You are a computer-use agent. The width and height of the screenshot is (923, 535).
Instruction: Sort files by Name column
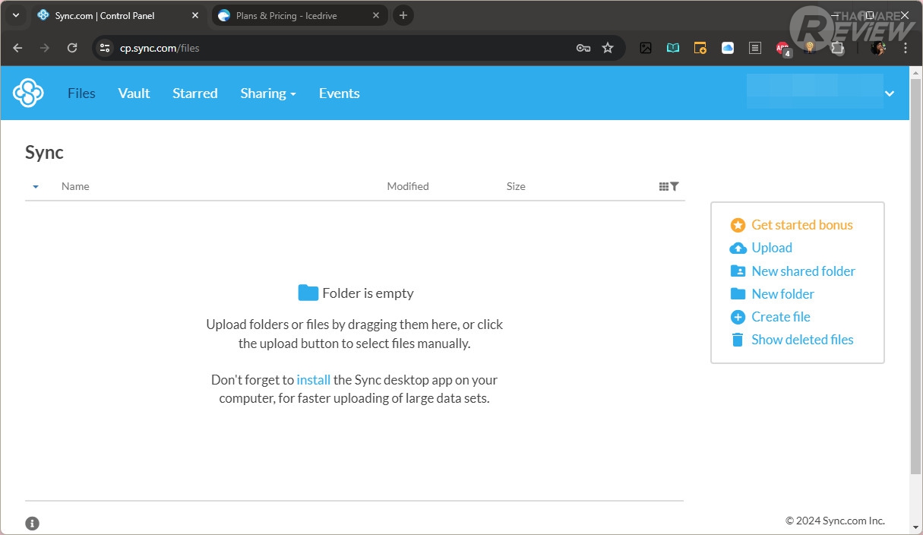click(x=75, y=186)
